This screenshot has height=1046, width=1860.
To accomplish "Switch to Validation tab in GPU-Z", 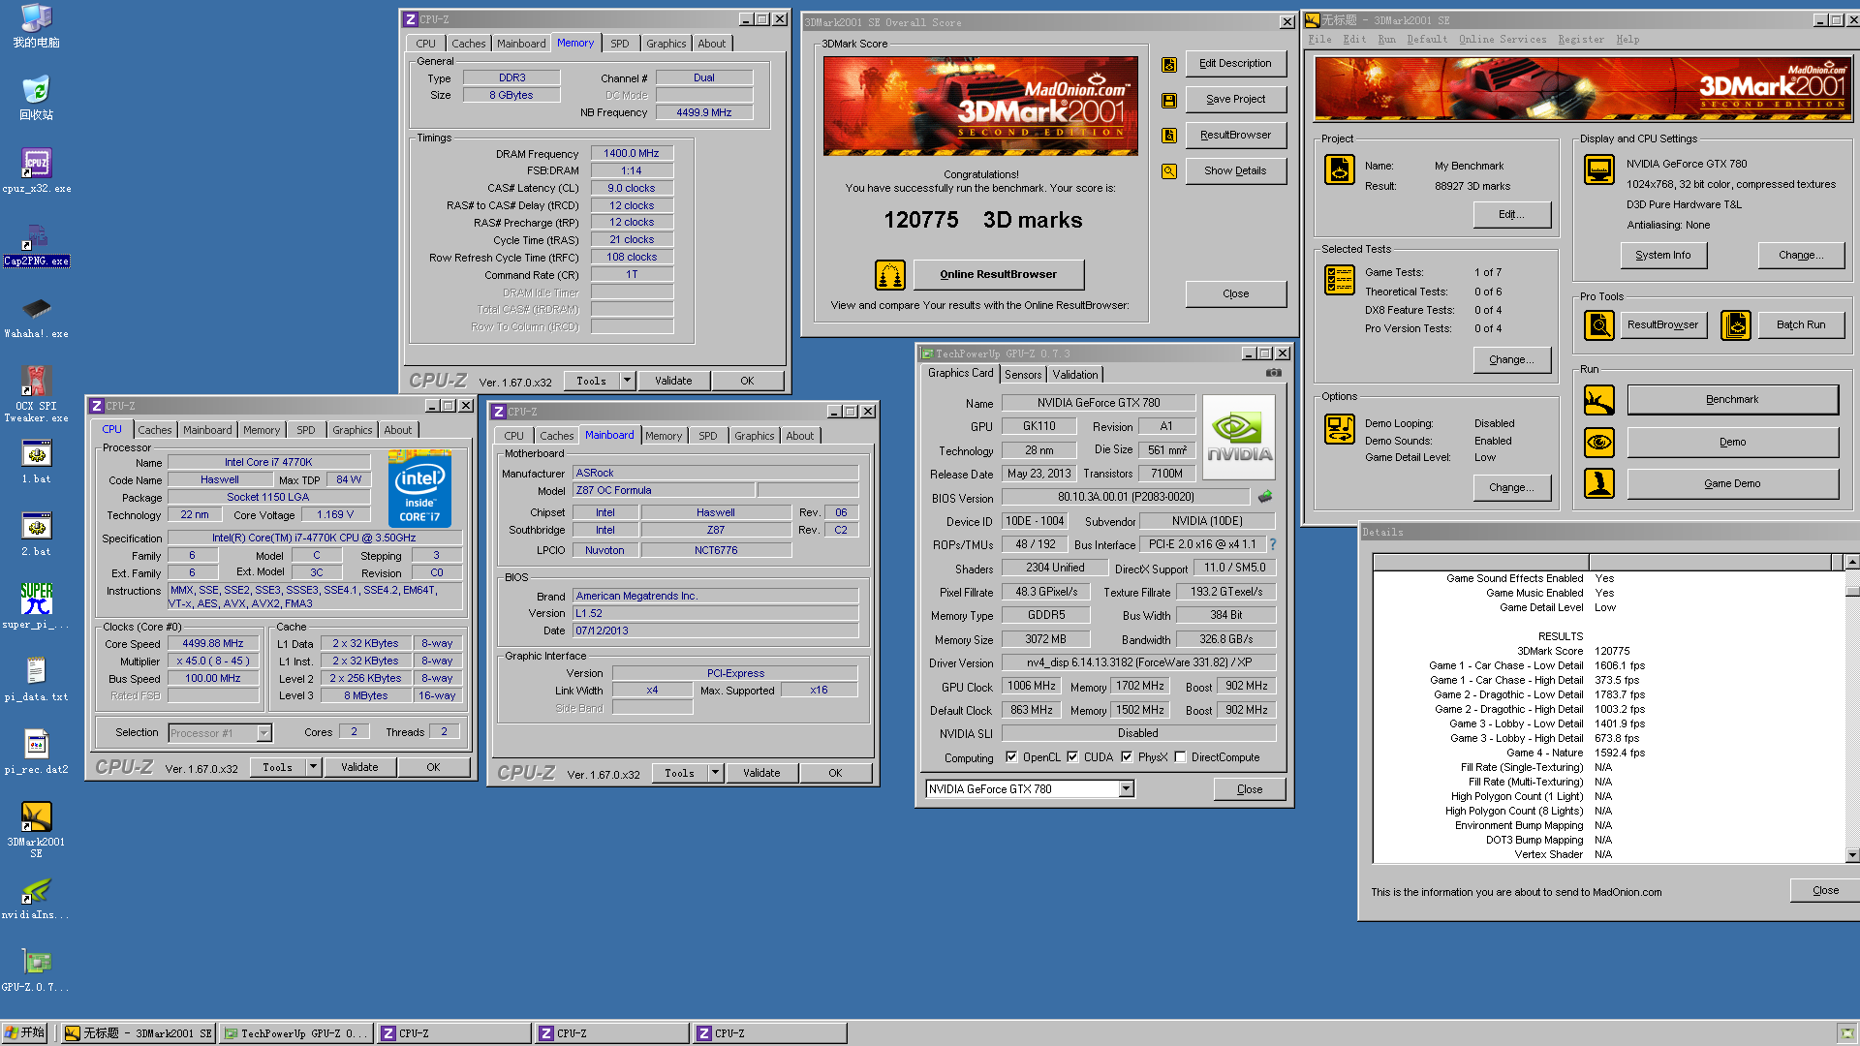I will pos(1075,375).
